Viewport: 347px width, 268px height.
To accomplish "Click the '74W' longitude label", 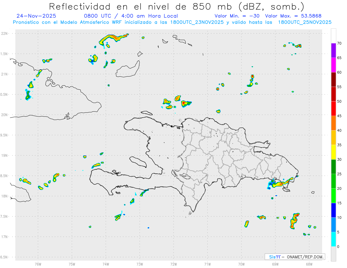I will (x=106, y=264).
